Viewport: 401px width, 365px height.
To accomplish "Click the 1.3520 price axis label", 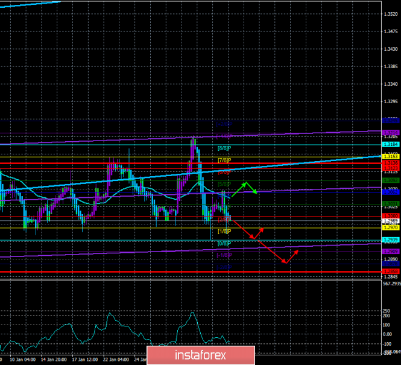I will (391, 14).
